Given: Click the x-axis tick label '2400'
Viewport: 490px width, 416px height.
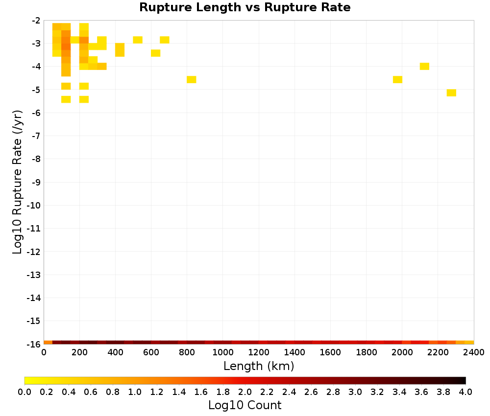Looking at the screenshot, I should click(x=474, y=353).
